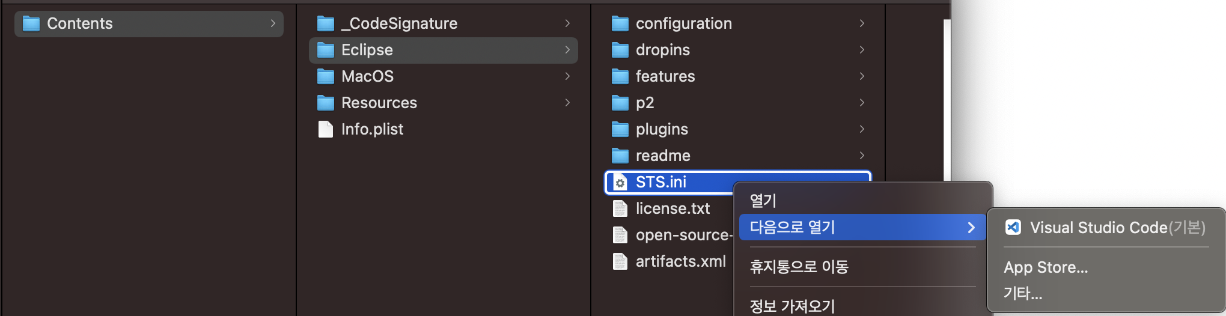Expand the readme folder chevron
This screenshot has height=316, width=1226.
click(862, 156)
